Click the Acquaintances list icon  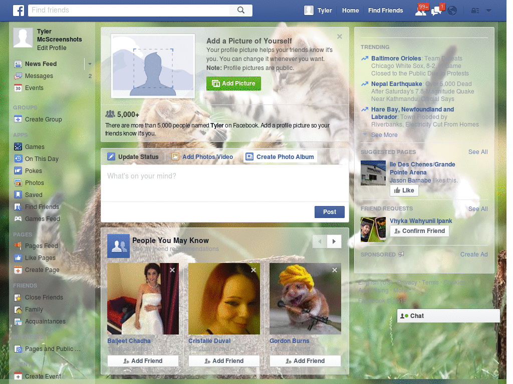pos(18,321)
